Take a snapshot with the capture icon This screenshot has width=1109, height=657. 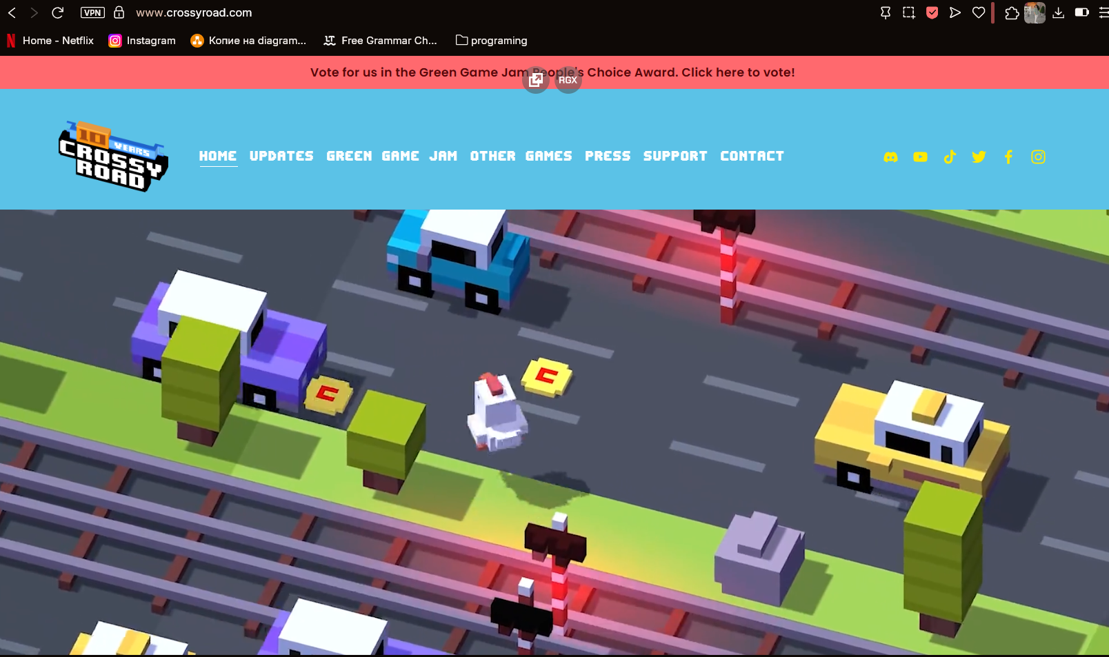pos(909,13)
